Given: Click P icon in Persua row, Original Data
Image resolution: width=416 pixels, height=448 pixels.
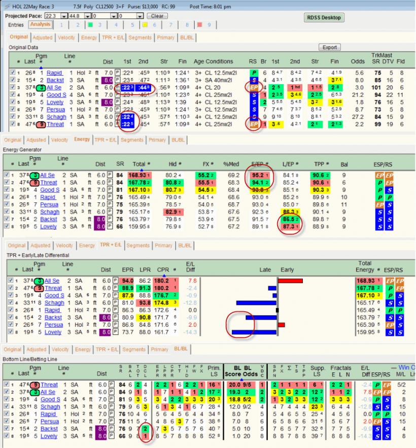Looking at the screenshot, I should [117, 109].
